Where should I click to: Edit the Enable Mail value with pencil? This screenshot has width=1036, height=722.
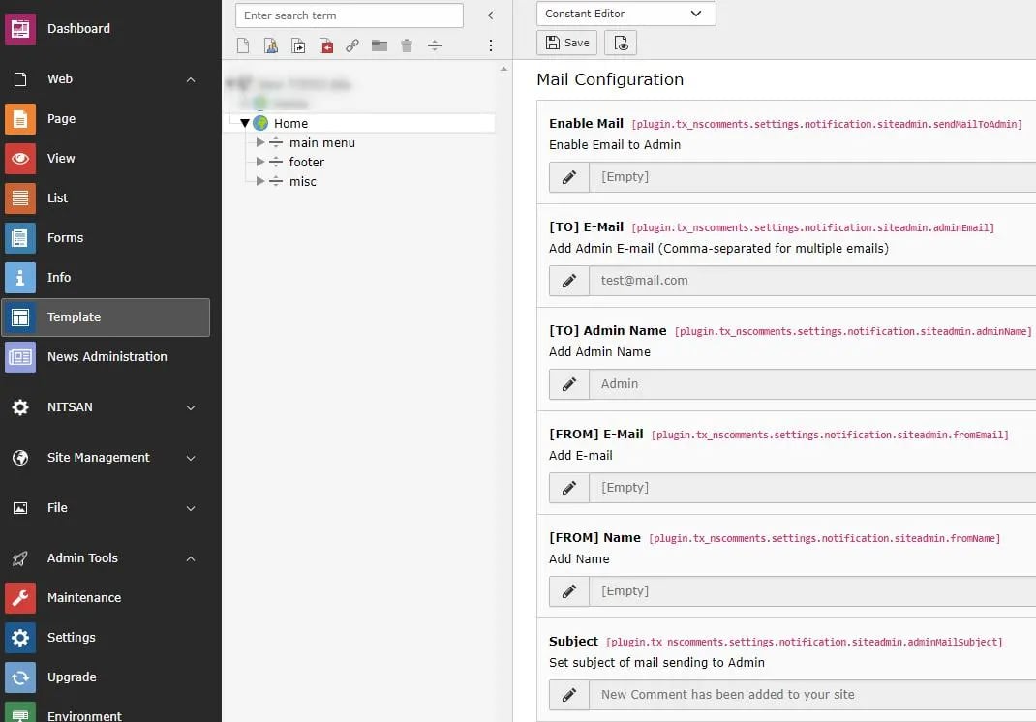click(x=569, y=177)
